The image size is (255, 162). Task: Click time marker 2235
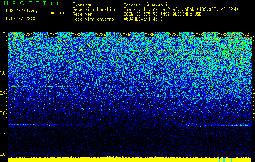[125, 35]
